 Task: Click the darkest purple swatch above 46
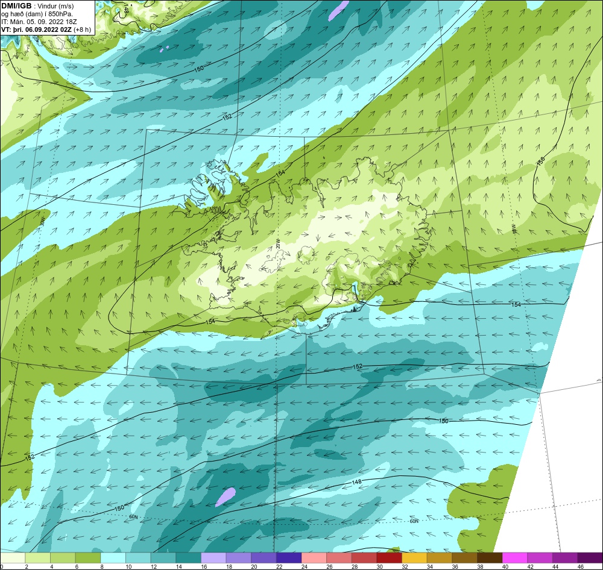pyautogui.click(x=590, y=558)
